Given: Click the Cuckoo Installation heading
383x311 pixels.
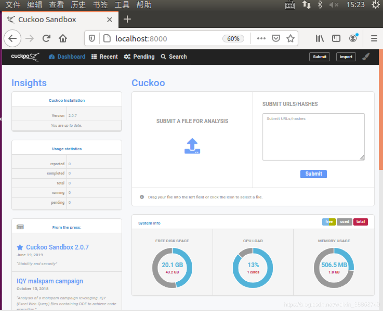Looking at the screenshot, I should point(67,100).
